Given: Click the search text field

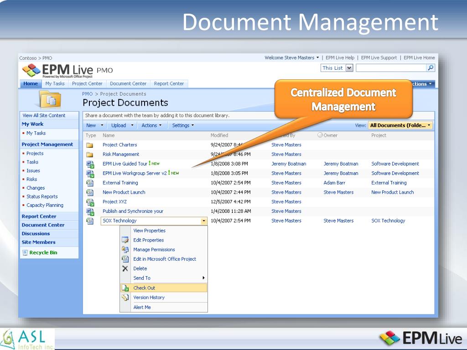Looking at the screenshot, I should pyautogui.click(x=391, y=68).
